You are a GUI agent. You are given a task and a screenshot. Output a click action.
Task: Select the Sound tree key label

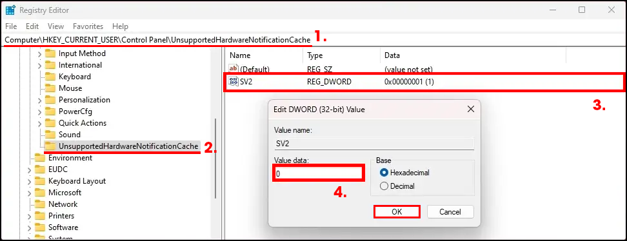point(70,135)
